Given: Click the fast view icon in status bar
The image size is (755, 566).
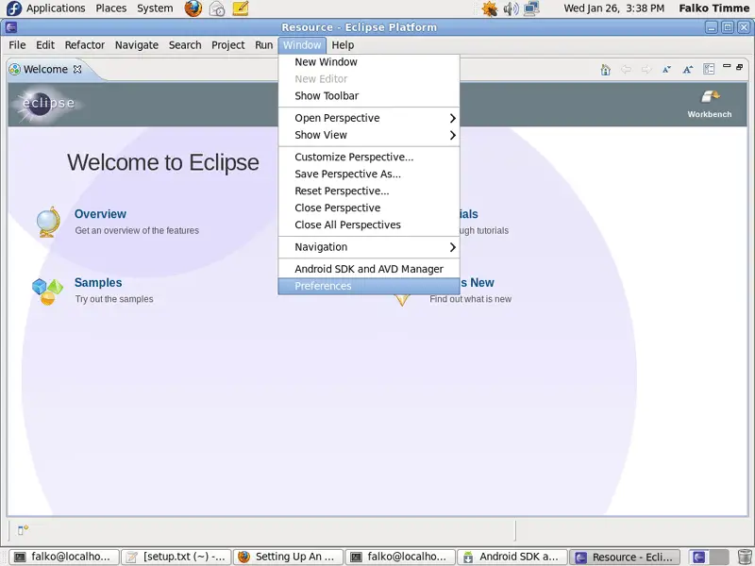Looking at the screenshot, I should (23, 530).
